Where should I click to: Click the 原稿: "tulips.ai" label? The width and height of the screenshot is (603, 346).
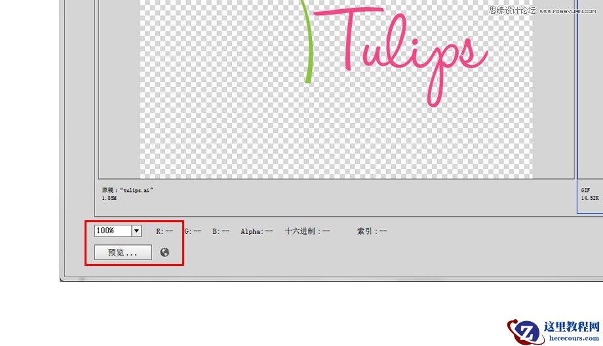[x=127, y=190]
